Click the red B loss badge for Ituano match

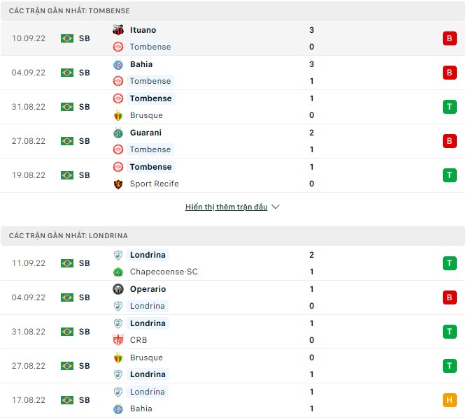pyautogui.click(x=448, y=38)
